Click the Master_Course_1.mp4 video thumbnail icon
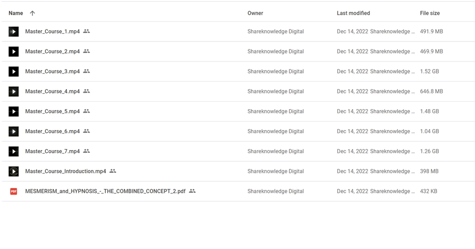Viewport: 475px width, 249px height. pyautogui.click(x=14, y=32)
